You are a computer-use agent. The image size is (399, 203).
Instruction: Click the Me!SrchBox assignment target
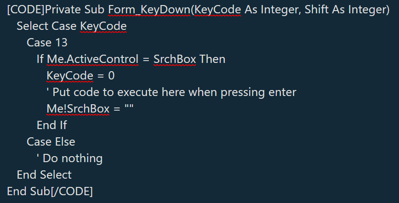pyautogui.click(x=78, y=109)
